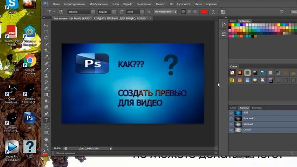The height and width of the screenshot is (167, 297).
Task: Open the 72 pt font size dropdown
Action: click(142, 12)
